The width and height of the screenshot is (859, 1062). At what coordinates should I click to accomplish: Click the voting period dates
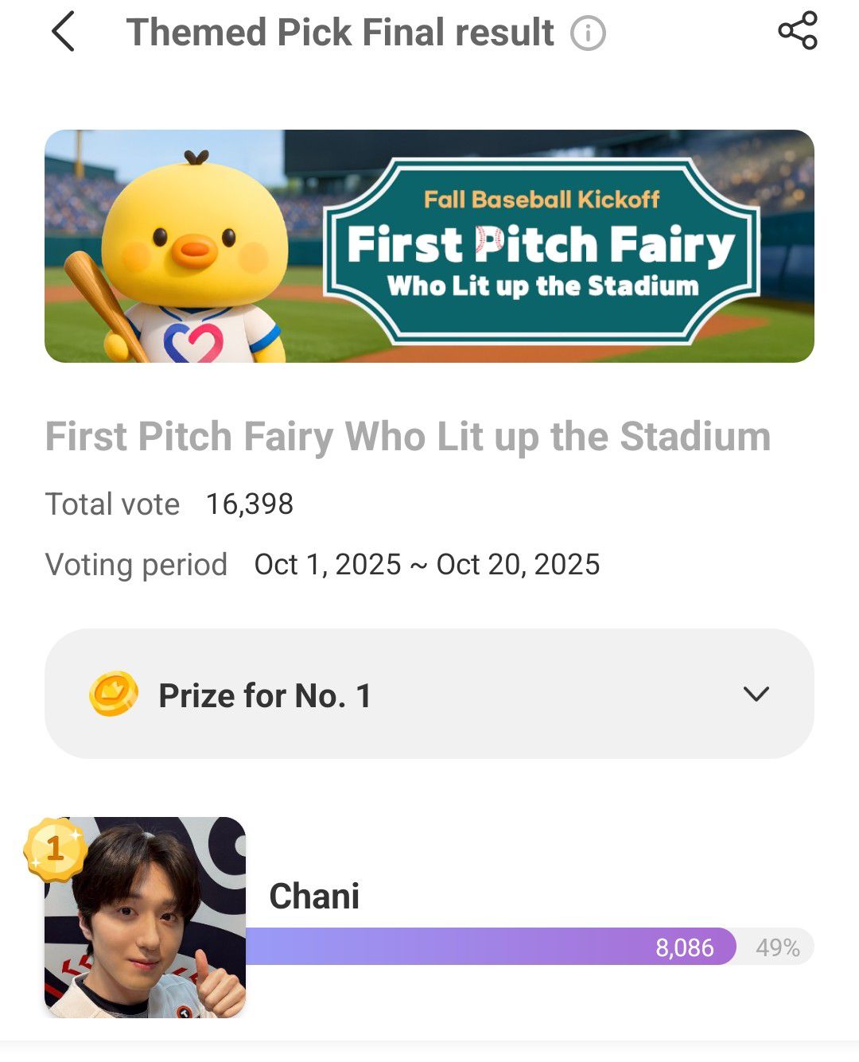(426, 564)
